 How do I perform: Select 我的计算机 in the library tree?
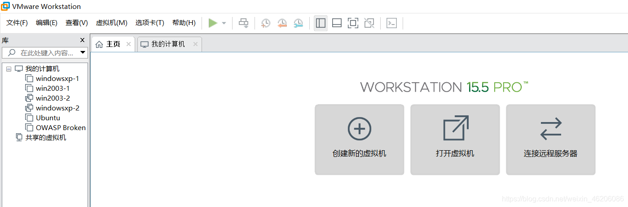pyautogui.click(x=42, y=69)
